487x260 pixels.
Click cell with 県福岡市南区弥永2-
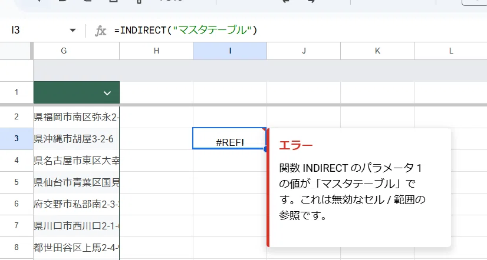click(x=76, y=117)
